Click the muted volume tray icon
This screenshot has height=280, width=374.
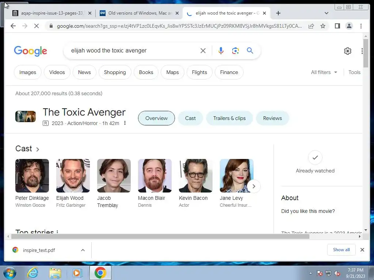click(337, 273)
